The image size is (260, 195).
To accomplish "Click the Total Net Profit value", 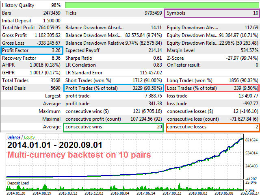I will coord(48,28).
